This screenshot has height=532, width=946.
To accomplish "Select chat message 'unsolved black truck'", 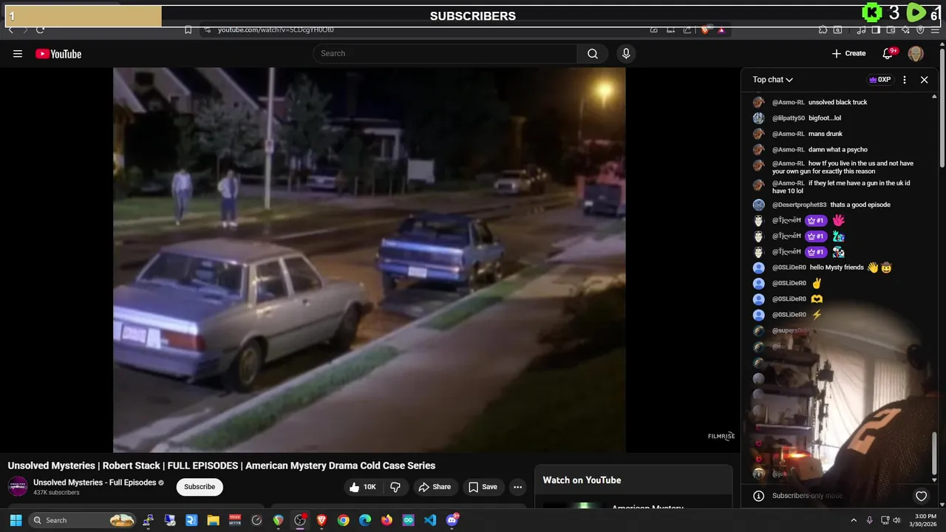I will coord(838,103).
